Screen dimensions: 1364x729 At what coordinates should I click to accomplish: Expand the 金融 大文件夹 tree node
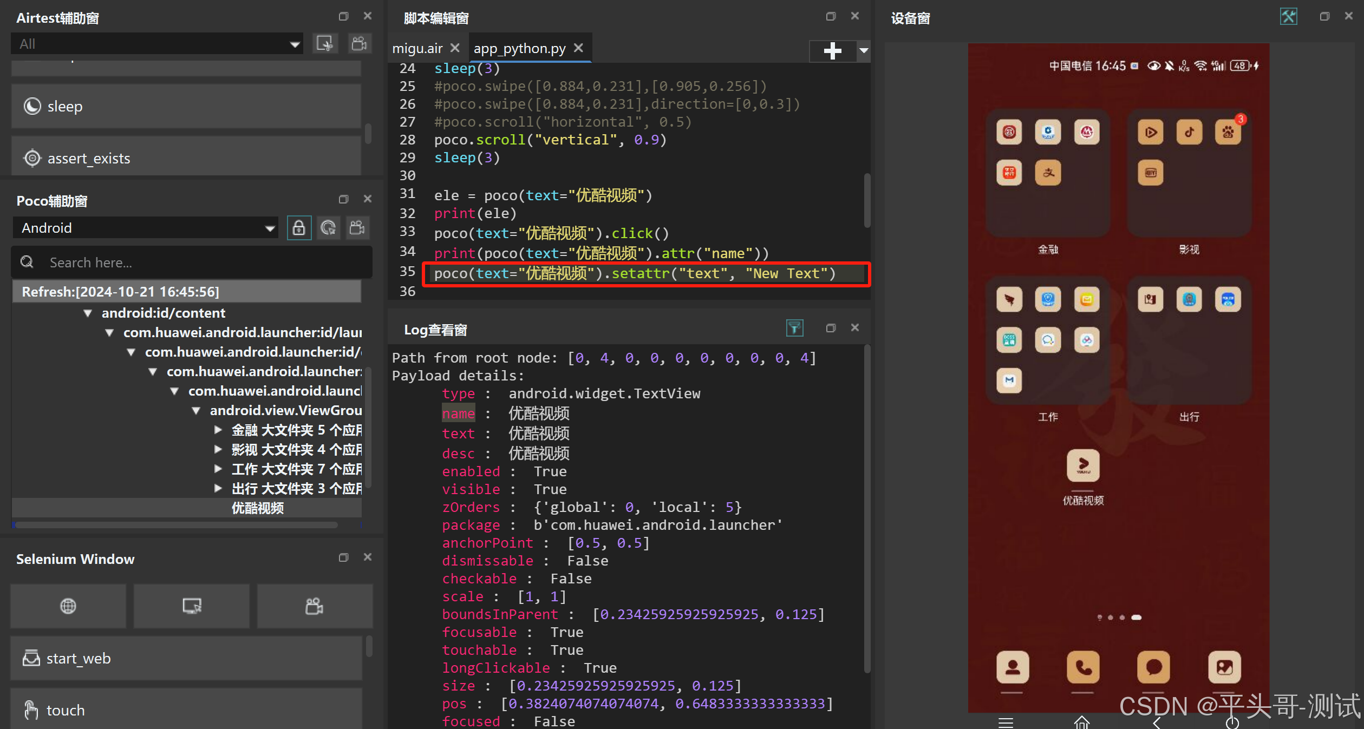218,430
